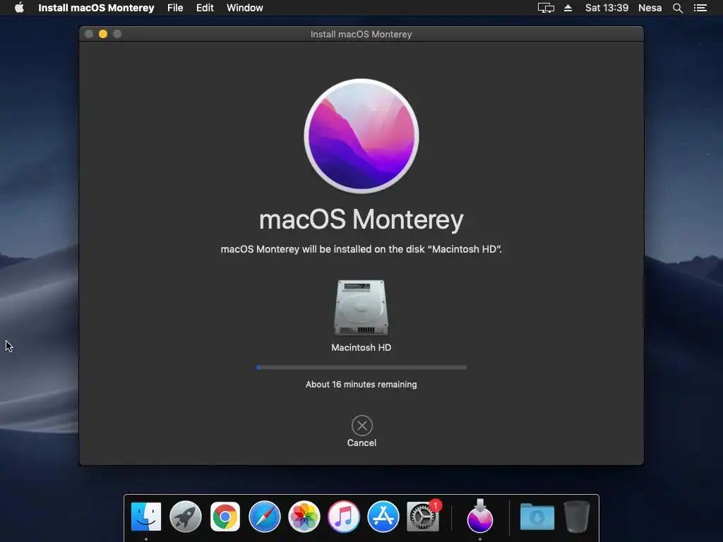Open System Preferences with badge in Dock

424,517
